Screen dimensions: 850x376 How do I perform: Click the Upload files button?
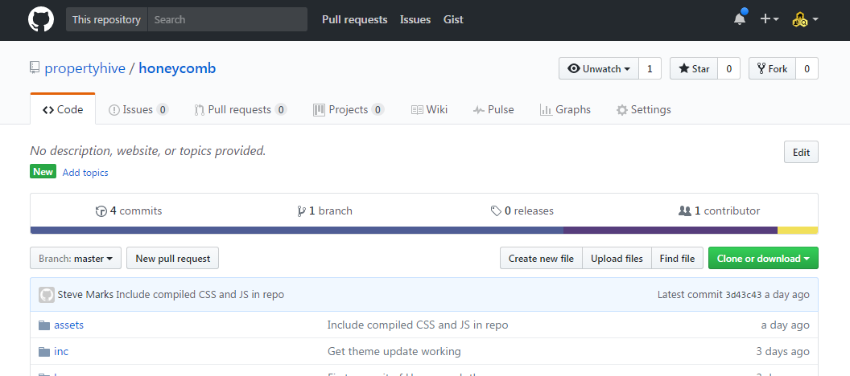[617, 258]
